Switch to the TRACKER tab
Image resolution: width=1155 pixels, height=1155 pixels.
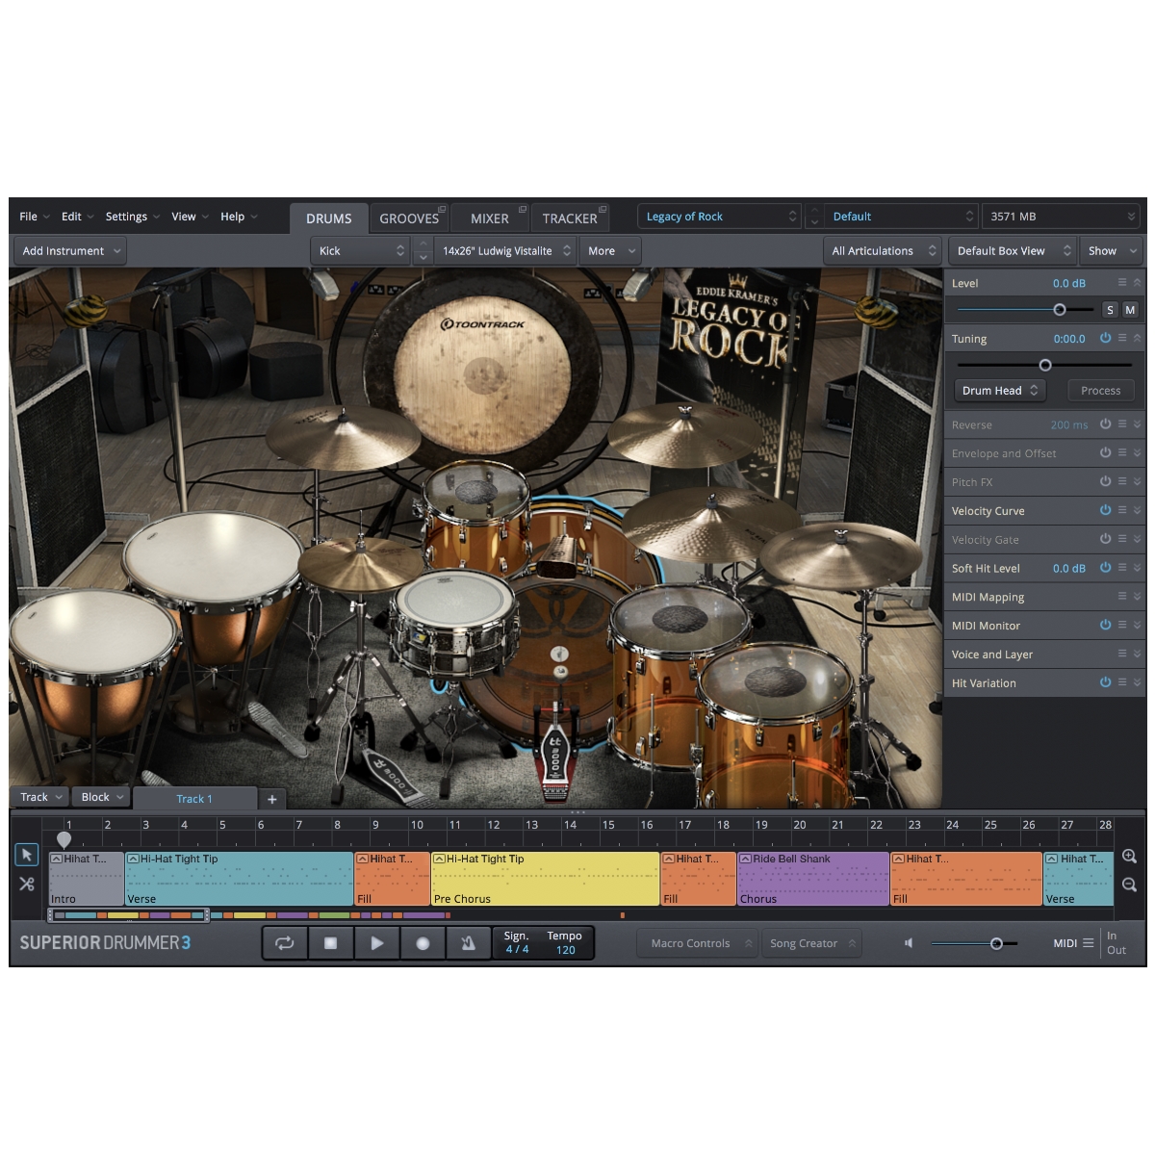570,218
